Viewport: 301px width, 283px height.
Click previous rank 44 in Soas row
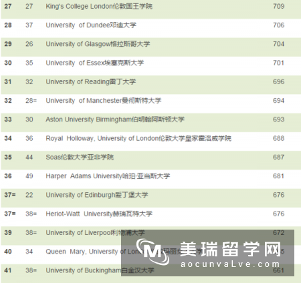[29, 158]
